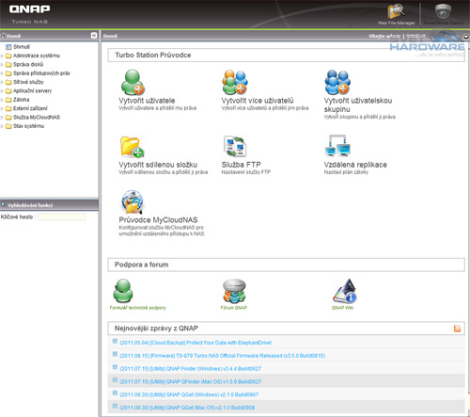Click Vytvořit uživatelskou skupinu title link
Image resolution: width=470 pixels, height=417 pixels.
point(358,105)
